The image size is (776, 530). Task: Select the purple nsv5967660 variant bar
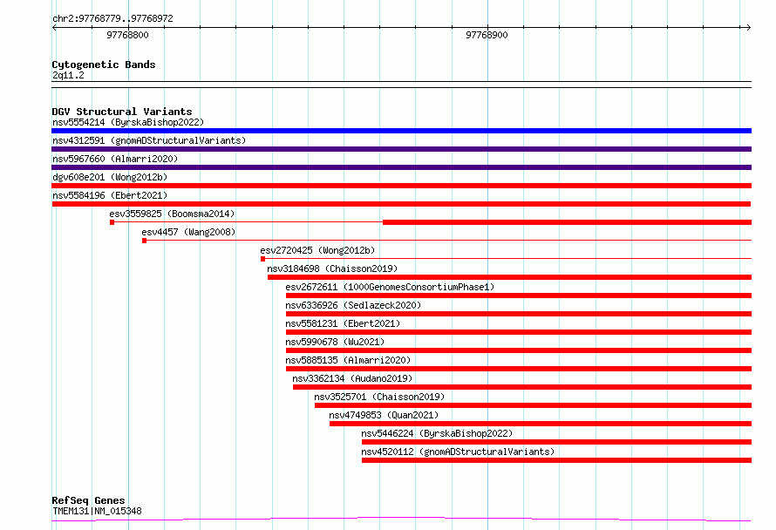click(x=401, y=167)
